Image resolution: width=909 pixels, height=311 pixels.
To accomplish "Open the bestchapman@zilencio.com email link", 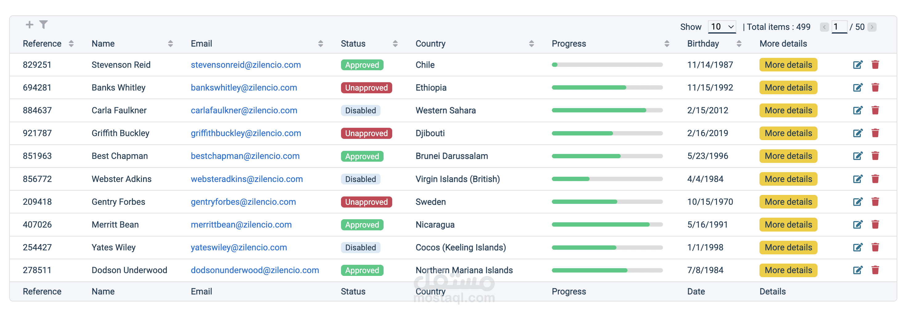I will click(x=245, y=156).
